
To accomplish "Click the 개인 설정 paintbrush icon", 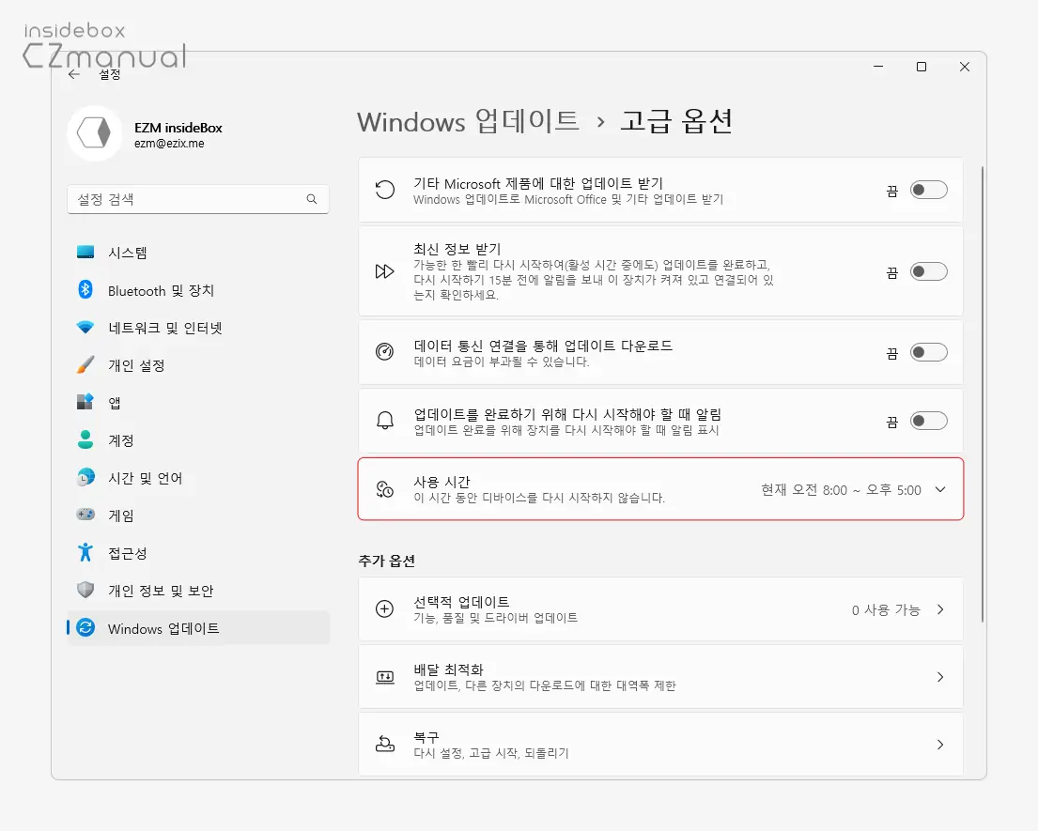I will [85, 364].
